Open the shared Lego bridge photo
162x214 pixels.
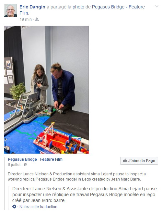46,90
